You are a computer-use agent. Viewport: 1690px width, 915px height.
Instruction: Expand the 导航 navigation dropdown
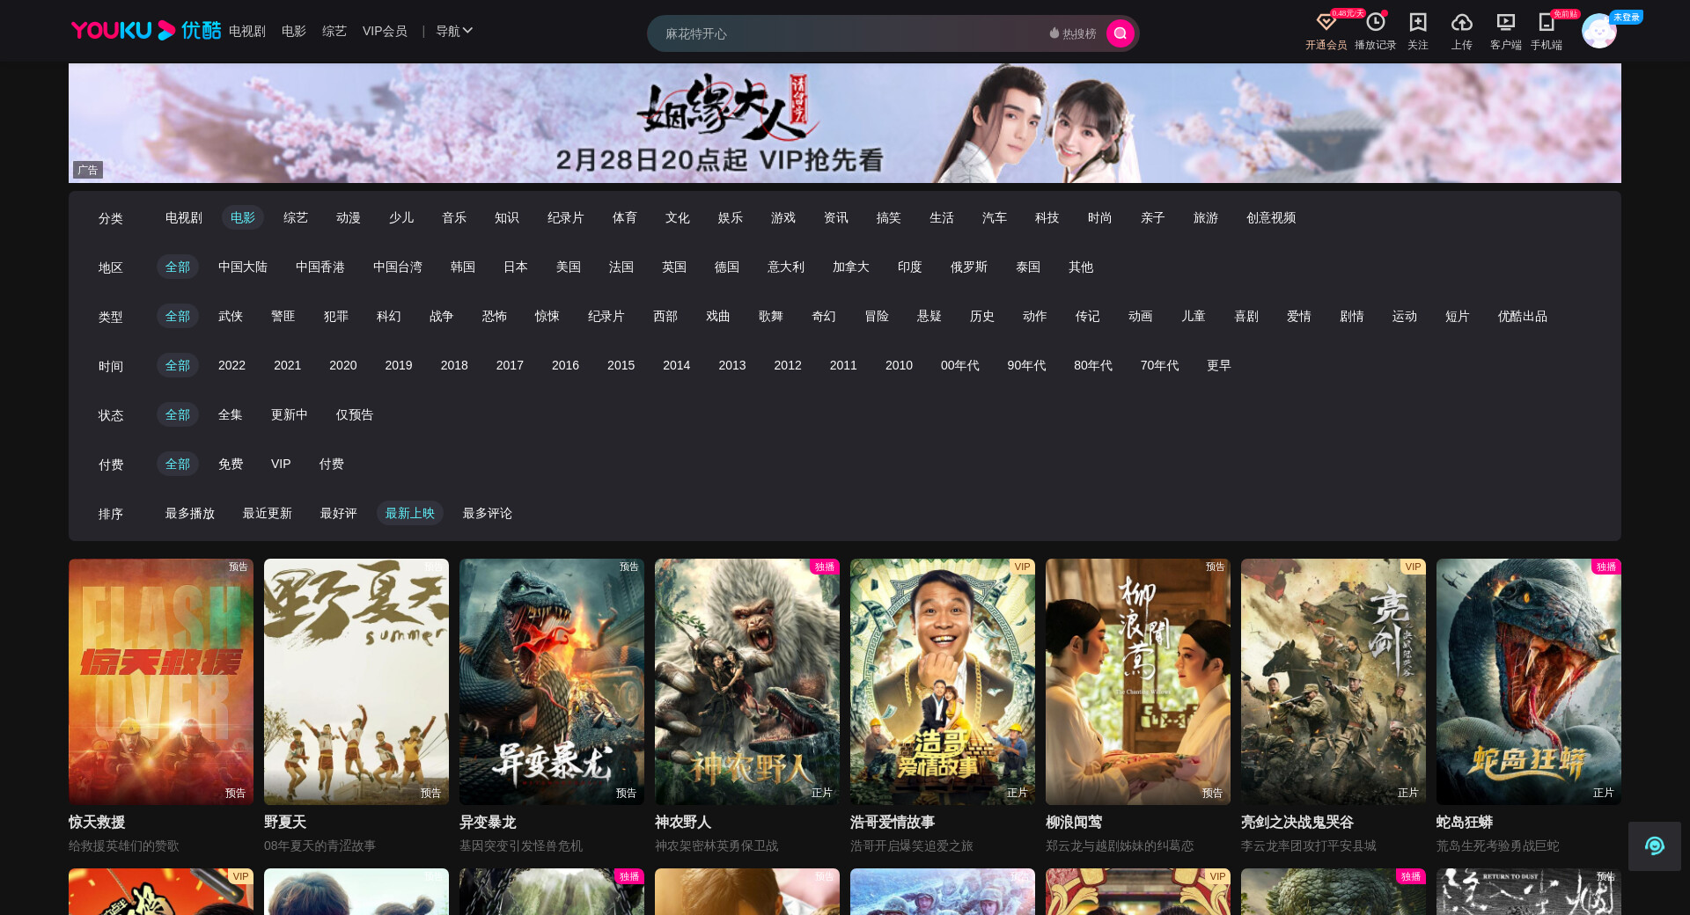pos(454,31)
